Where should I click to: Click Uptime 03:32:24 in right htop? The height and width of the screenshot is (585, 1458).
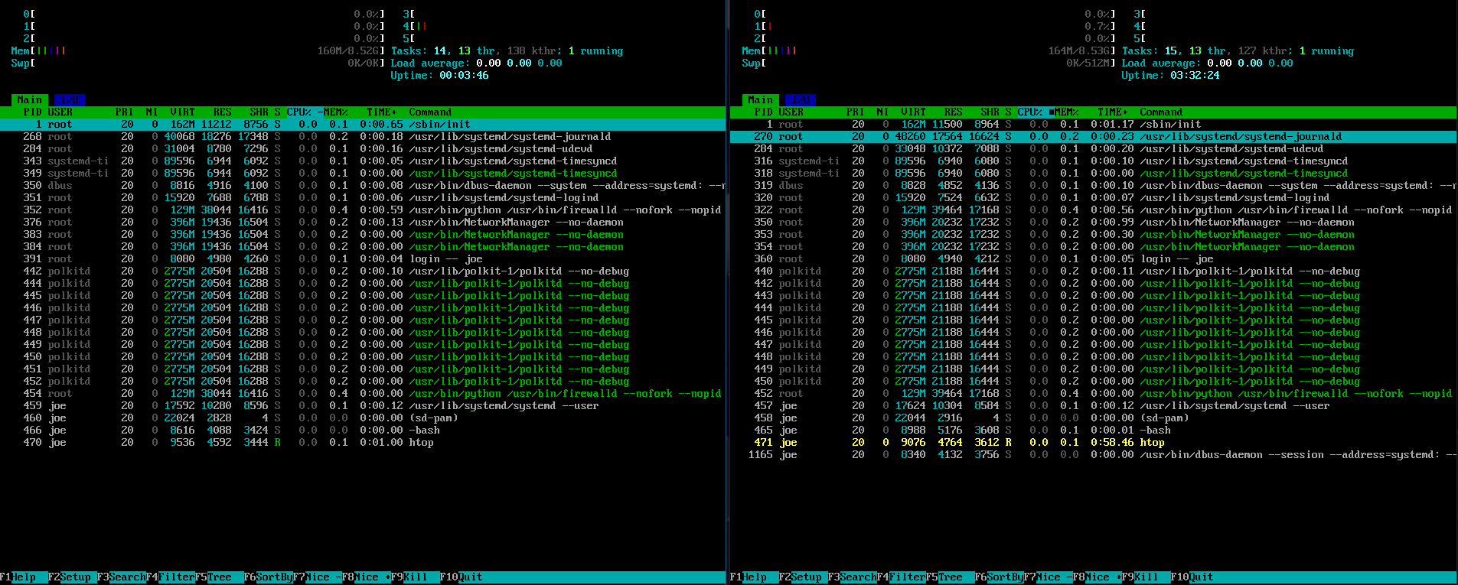pyautogui.click(x=1171, y=76)
